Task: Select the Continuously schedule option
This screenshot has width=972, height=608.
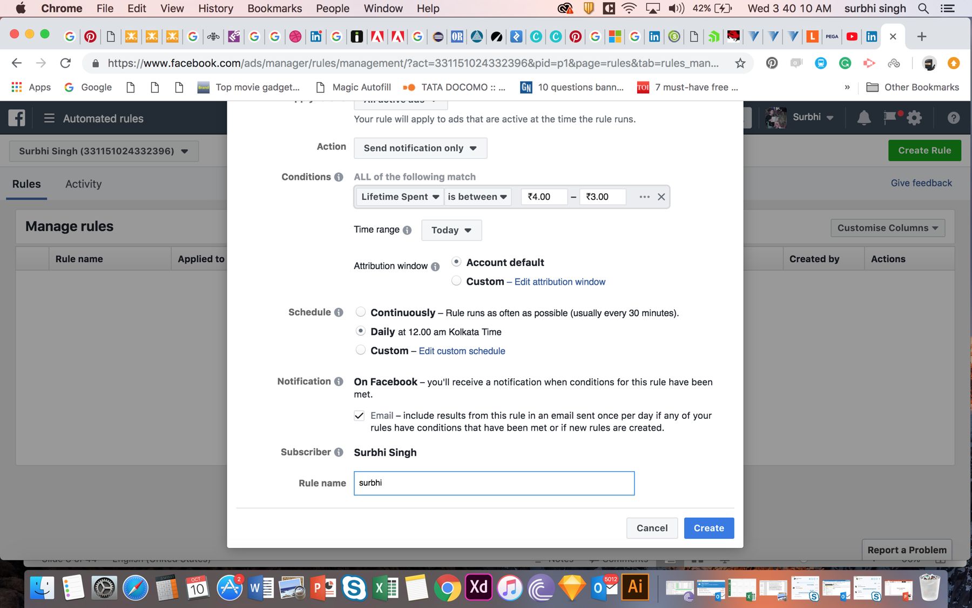Action: (361, 312)
